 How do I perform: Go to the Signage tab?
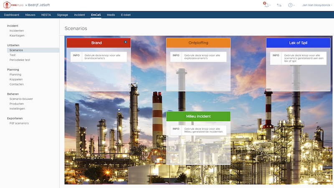pos(62,15)
